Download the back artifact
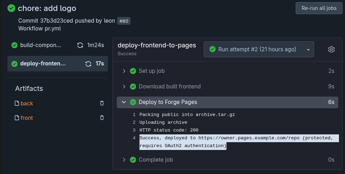Image resolution: width=345 pixels, height=174 pixels. pyautogui.click(x=27, y=103)
